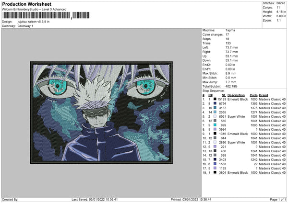Click the white swatch next to 2896
This screenshot has width=288, height=203.
coord(215,142)
